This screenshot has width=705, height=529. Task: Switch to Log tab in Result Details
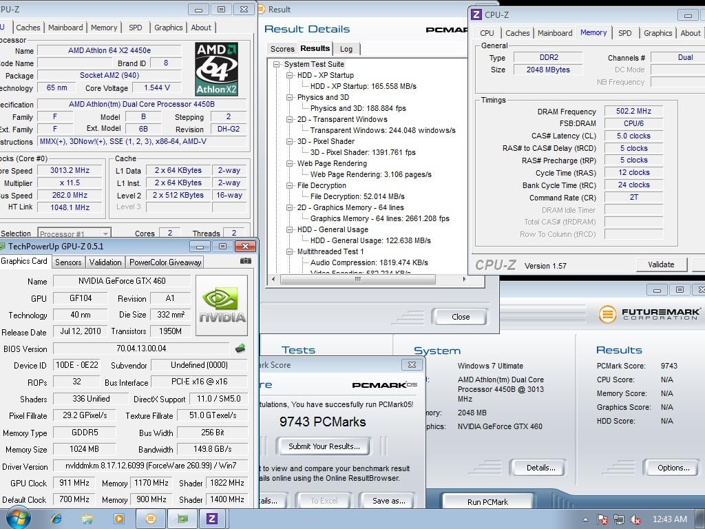coord(346,49)
